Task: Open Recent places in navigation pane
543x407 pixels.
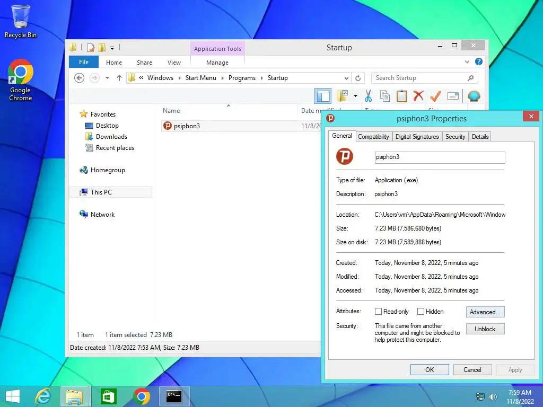Action: [x=115, y=148]
